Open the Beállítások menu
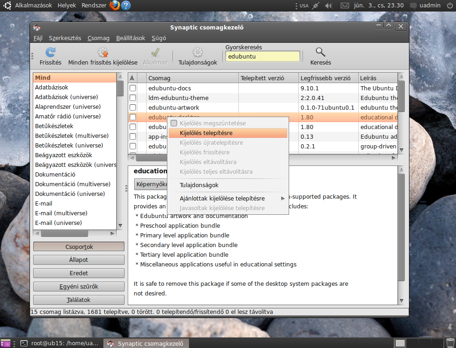 [x=130, y=38]
